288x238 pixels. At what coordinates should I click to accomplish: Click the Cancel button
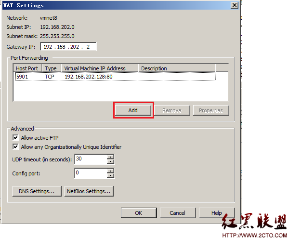coord(178,213)
